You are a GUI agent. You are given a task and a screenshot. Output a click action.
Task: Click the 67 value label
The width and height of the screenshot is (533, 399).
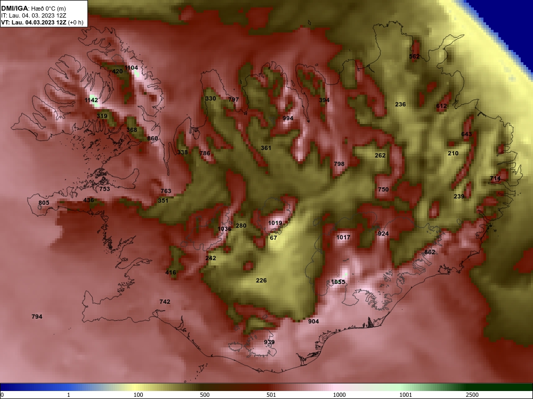273,238
